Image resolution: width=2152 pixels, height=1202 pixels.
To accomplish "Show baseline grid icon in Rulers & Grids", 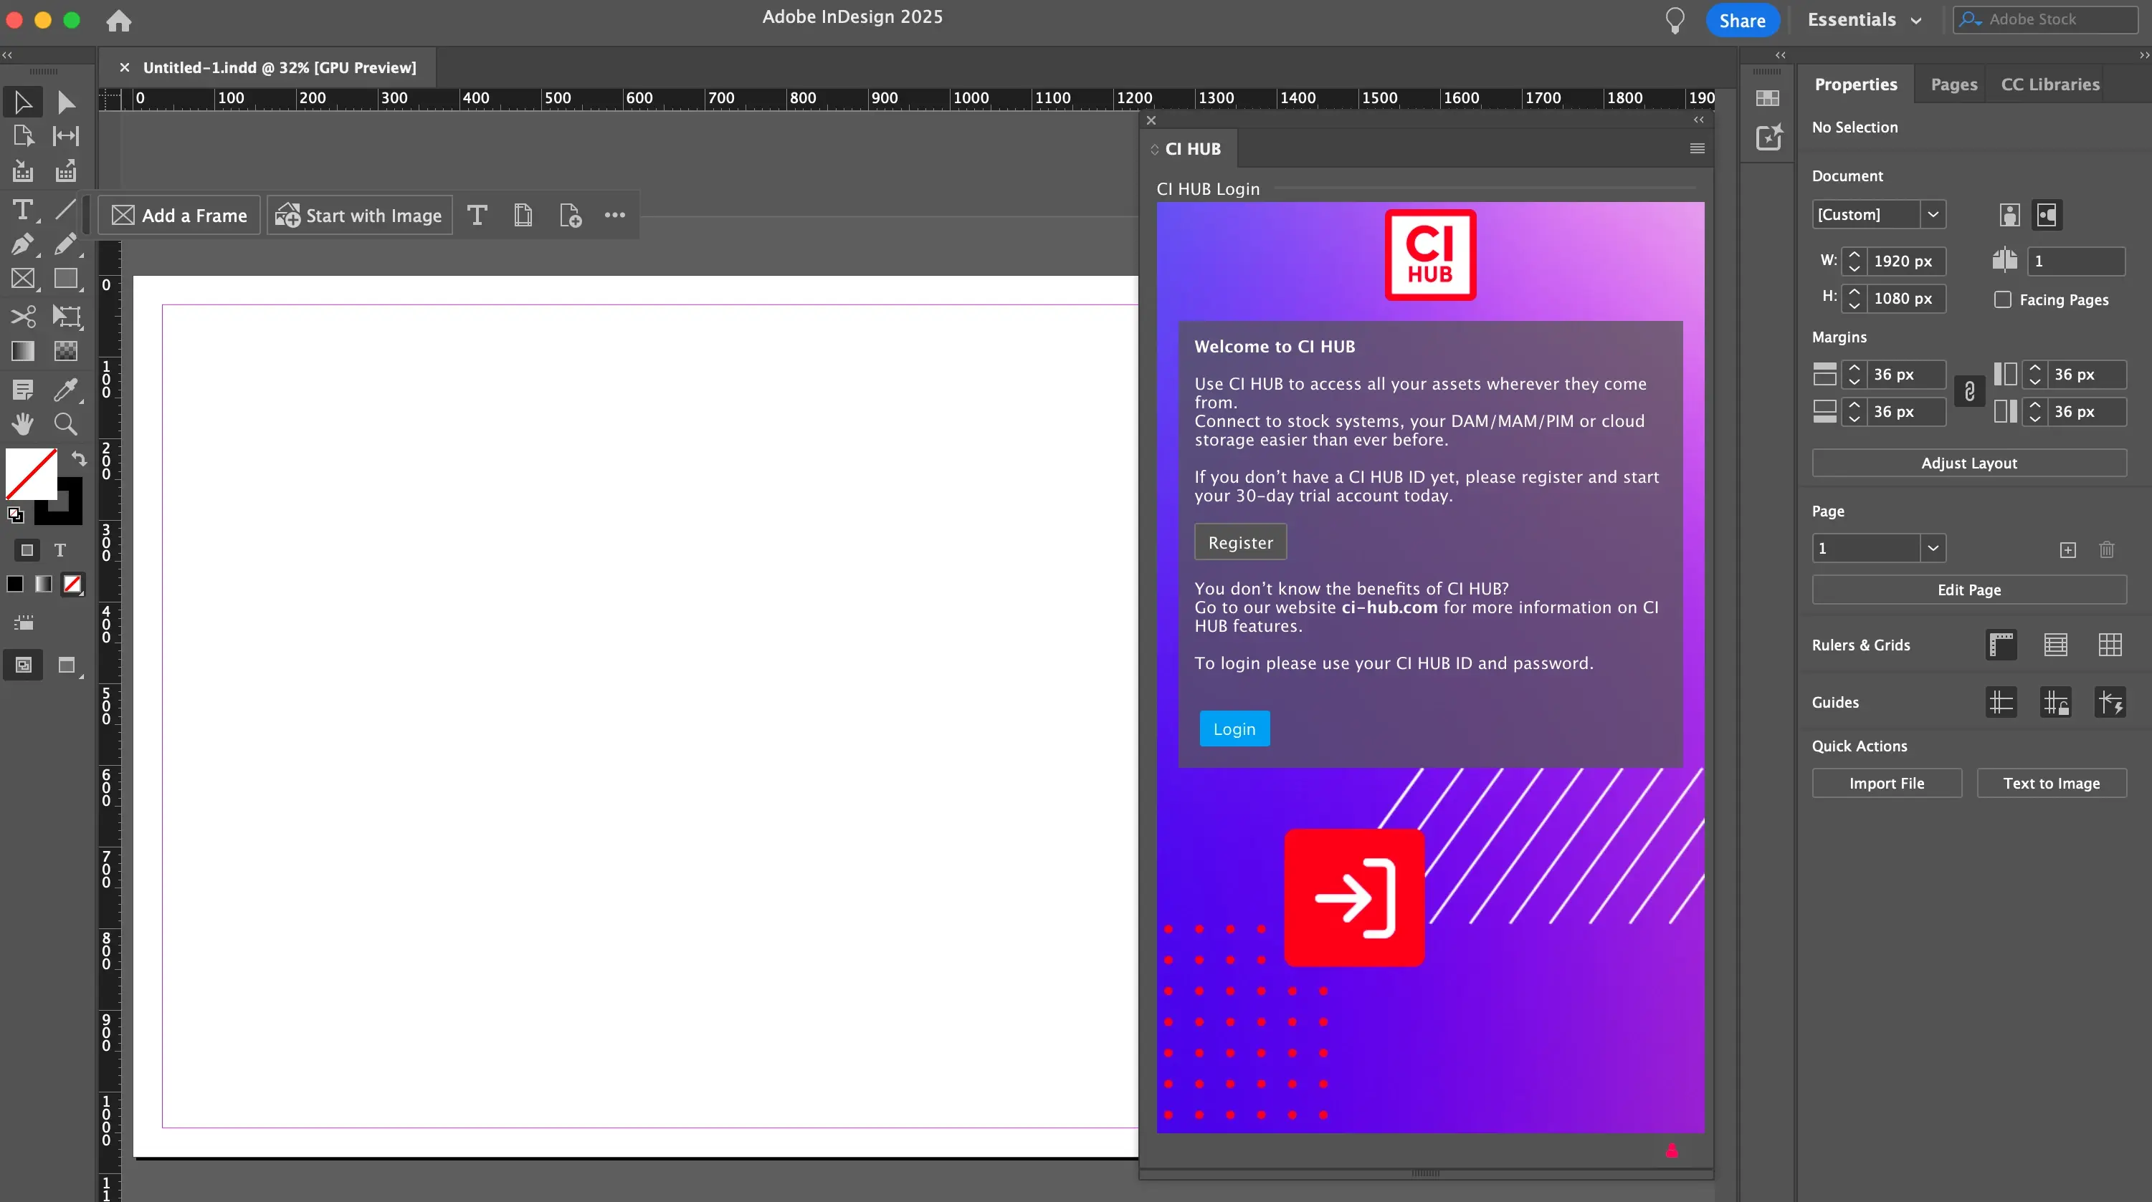I will [2055, 645].
